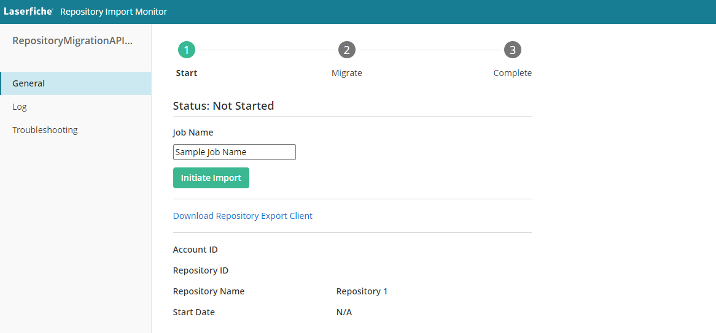The image size is (716, 333).
Task: Open the Log sidebar section
Action: pyautogui.click(x=76, y=107)
